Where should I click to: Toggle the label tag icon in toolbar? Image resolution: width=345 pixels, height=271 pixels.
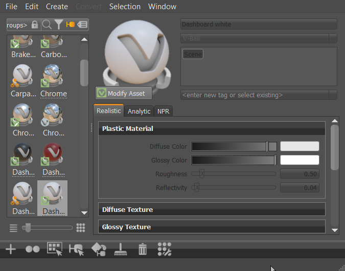coord(82,24)
